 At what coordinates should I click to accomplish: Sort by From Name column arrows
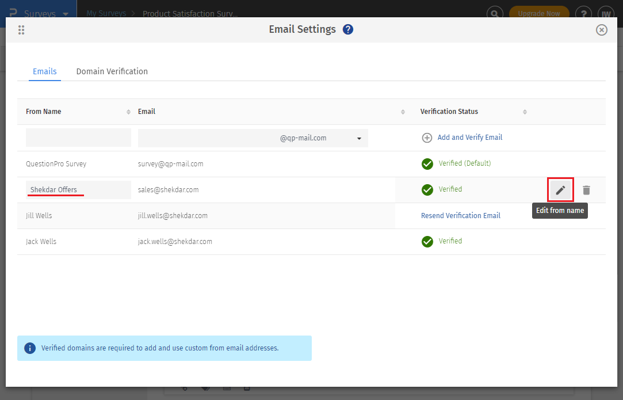(x=128, y=112)
